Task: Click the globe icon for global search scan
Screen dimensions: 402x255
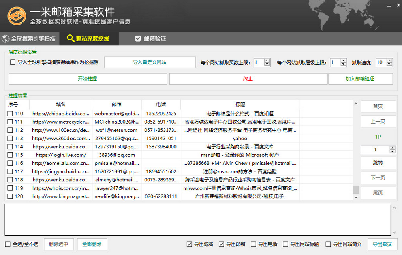Action: [x=5, y=39]
